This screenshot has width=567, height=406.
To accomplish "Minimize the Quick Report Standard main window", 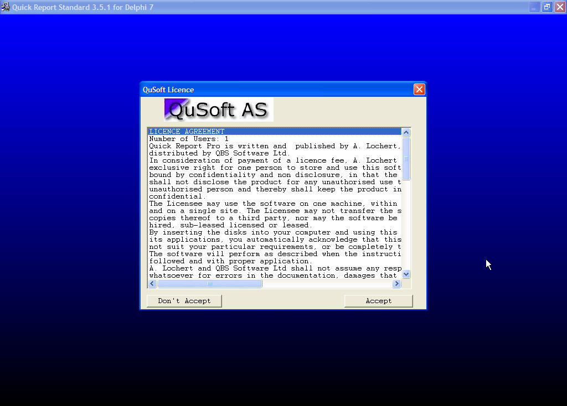I will [x=534, y=7].
